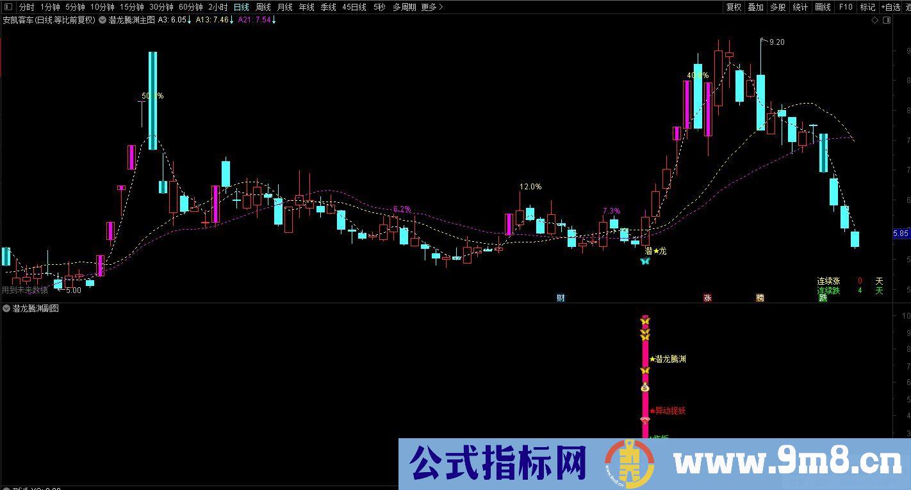This screenshot has width=911, height=490.
Task: Select the 30分钟 period tab
Action: (x=161, y=7)
